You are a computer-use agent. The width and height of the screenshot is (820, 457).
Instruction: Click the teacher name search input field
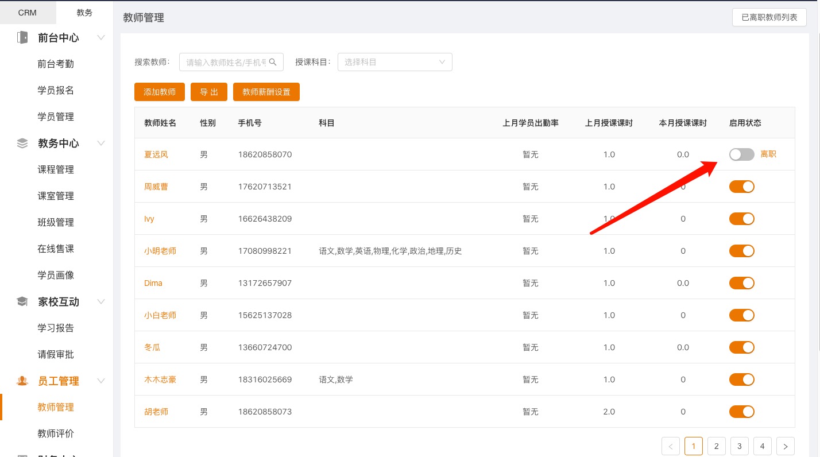pyautogui.click(x=226, y=62)
